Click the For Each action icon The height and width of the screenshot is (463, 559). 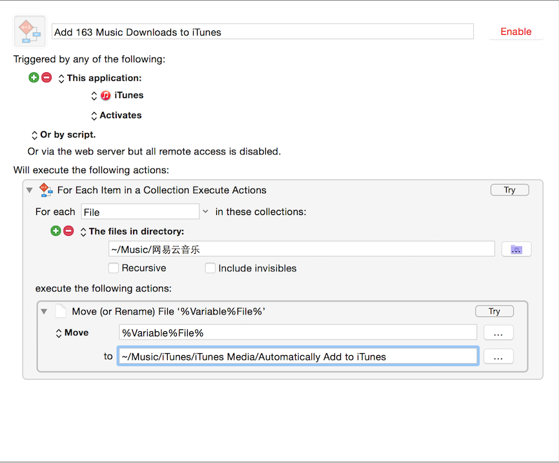(x=45, y=190)
